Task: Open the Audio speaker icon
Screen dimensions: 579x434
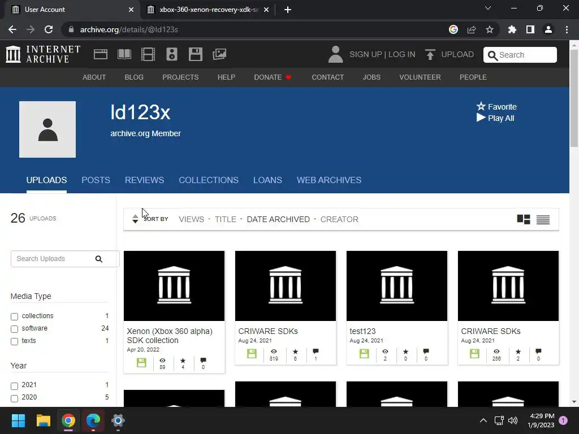Action: (x=172, y=54)
